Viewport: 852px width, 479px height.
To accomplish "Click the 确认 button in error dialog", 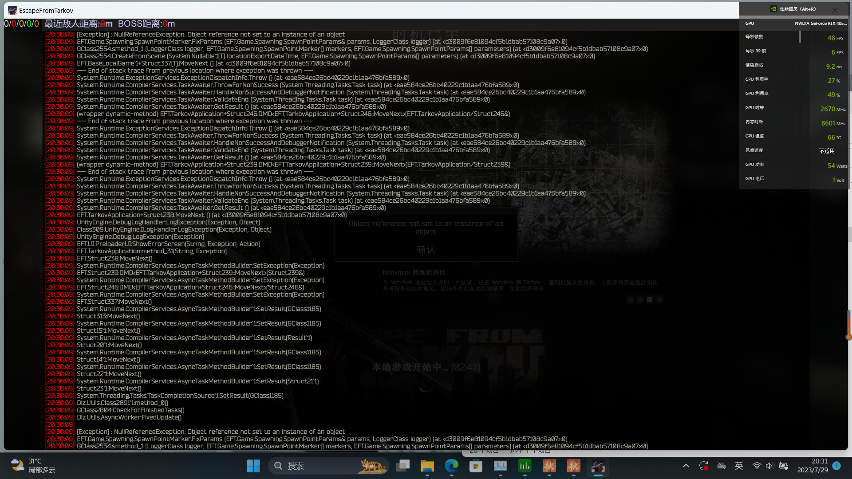I will point(426,250).
